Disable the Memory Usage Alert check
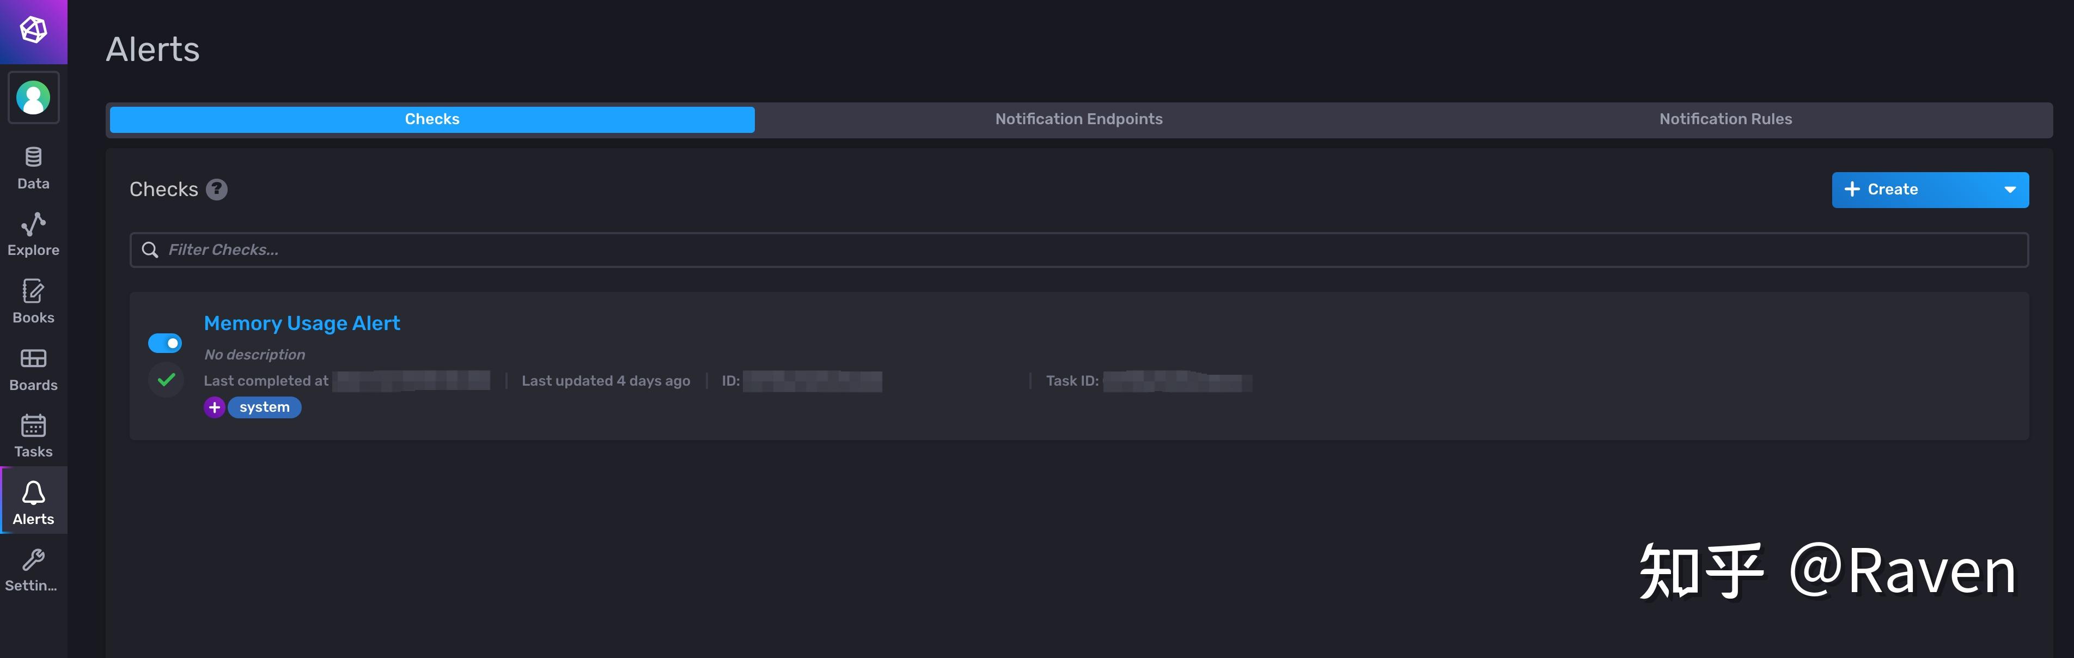The image size is (2074, 658). click(x=165, y=342)
